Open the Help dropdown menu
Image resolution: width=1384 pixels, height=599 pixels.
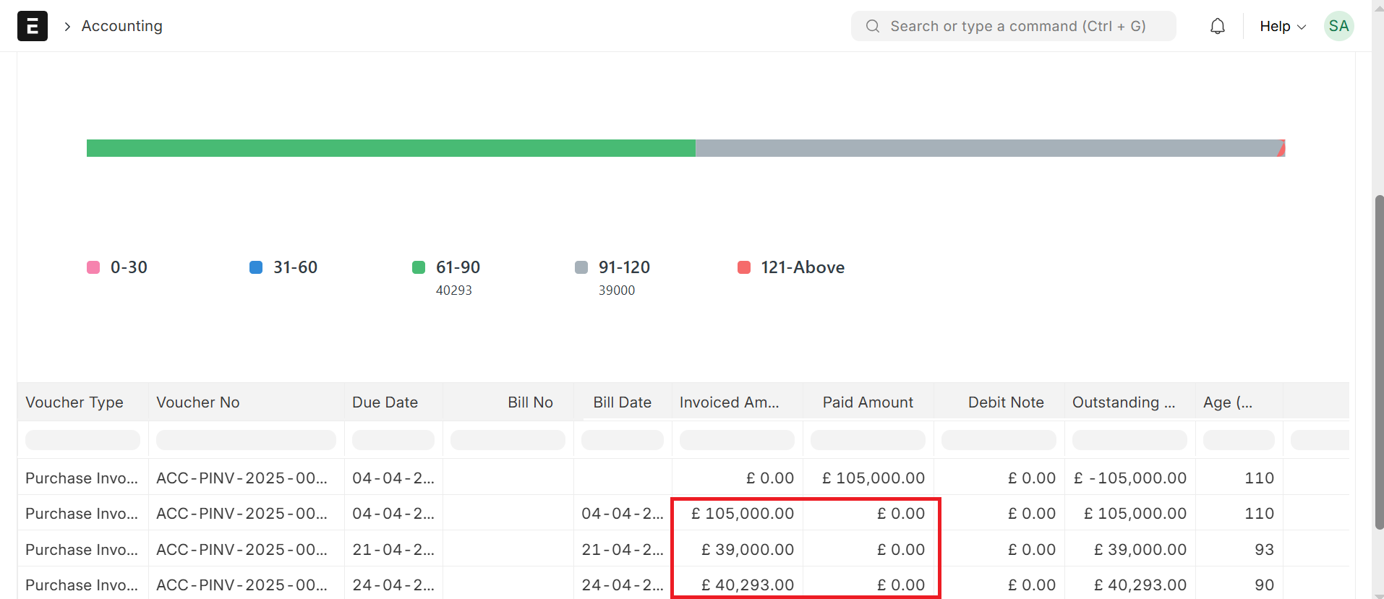(x=1282, y=26)
